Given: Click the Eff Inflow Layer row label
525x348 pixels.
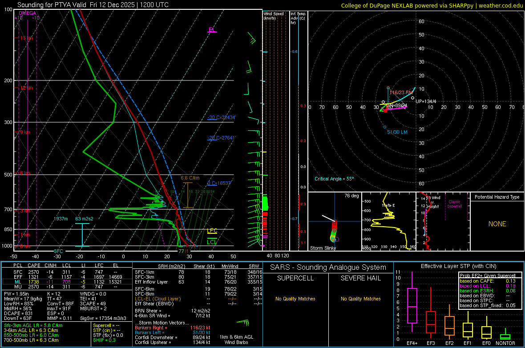Looking at the screenshot, I should (151, 282).
